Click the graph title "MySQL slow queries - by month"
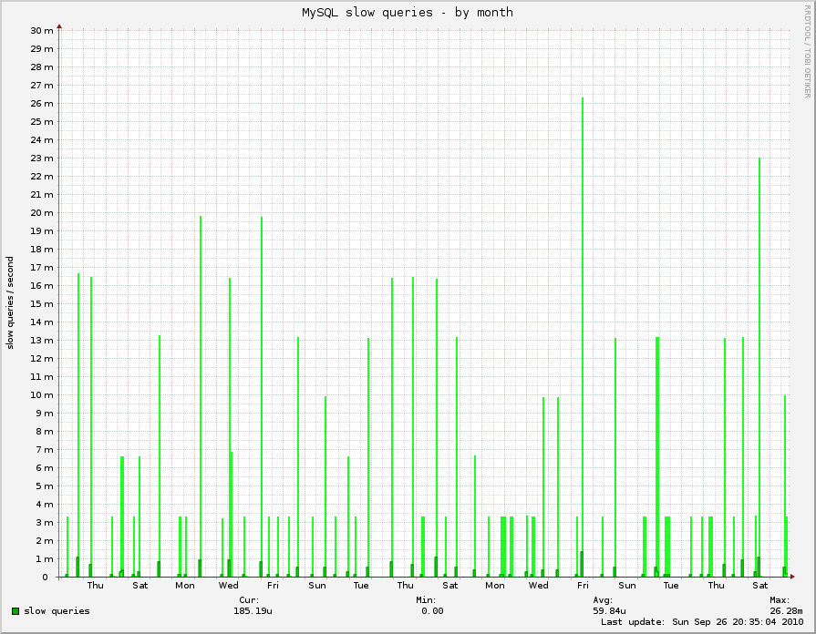 click(x=408, y=13)
